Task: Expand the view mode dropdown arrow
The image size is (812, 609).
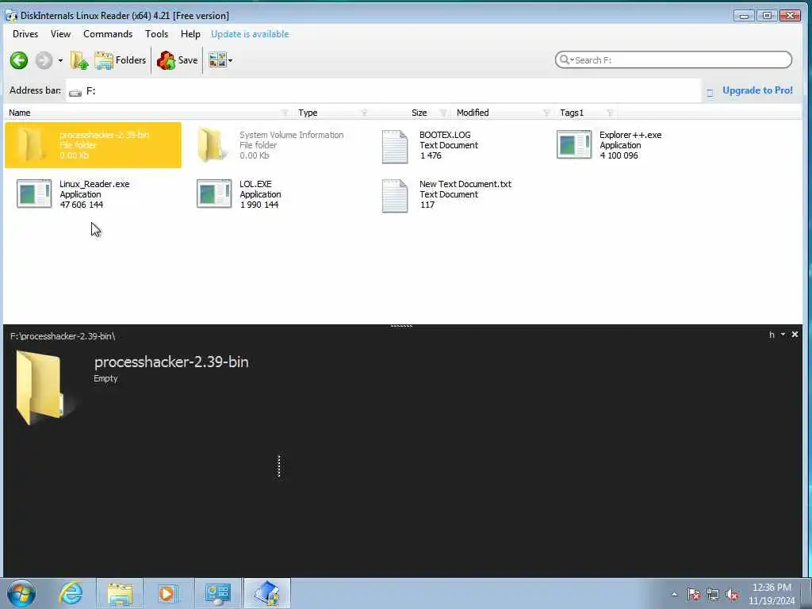Action: [x=231, y=60]
